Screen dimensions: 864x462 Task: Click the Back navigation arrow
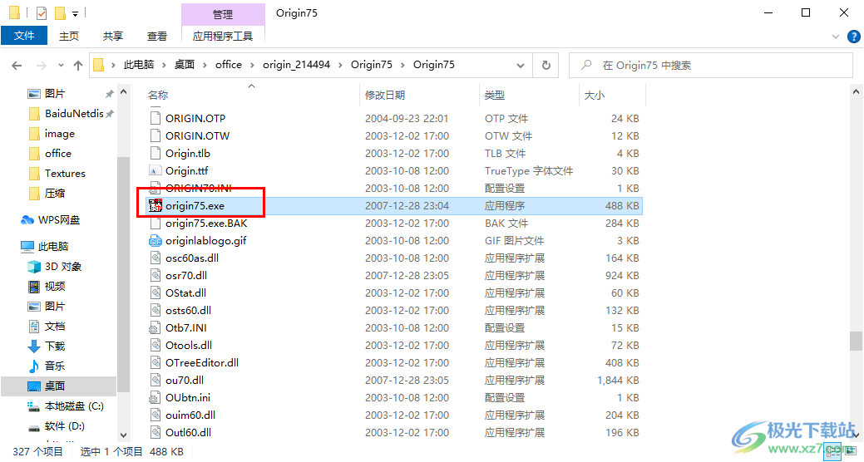(x=17, y=66)
